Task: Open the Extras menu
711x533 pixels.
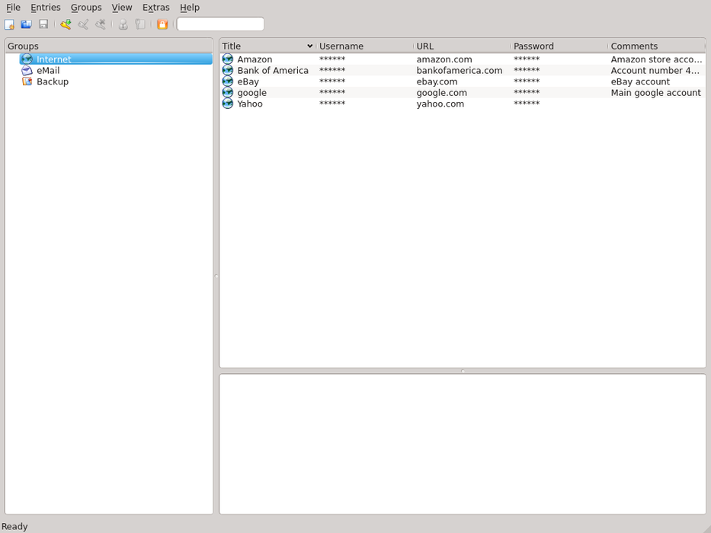Action: point(155,8)
